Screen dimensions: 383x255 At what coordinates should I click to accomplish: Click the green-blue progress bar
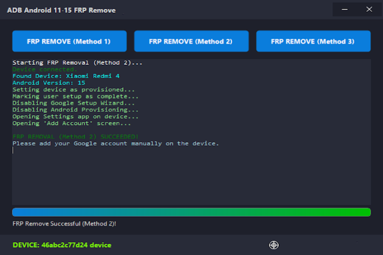coord(191,212)
